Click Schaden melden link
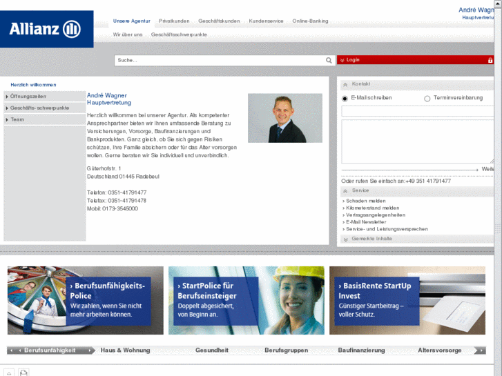Viewport: 502px width, 376px height. (365, 201)
